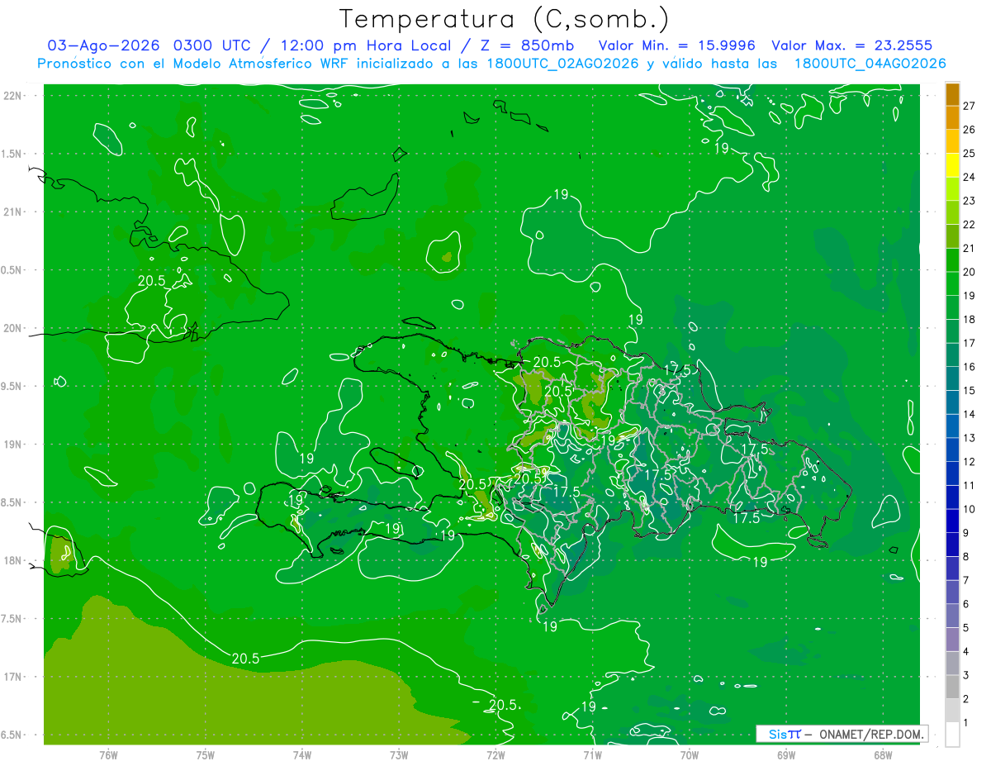Click the "17.5" contour label on northeast Dominican coast
991x766 pixels.
tap(676, 371)
